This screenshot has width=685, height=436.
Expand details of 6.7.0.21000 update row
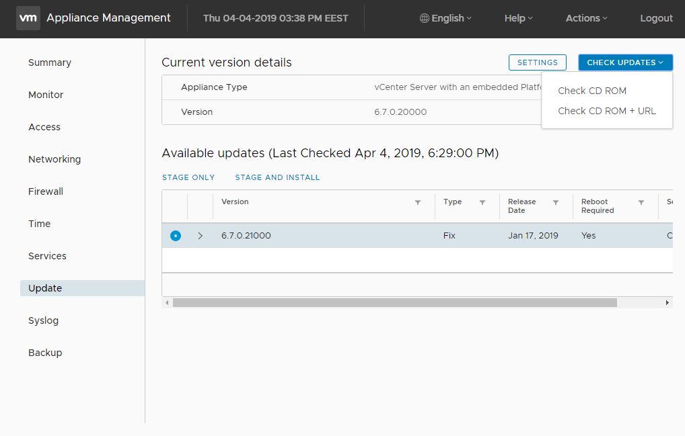coord(200,236)
